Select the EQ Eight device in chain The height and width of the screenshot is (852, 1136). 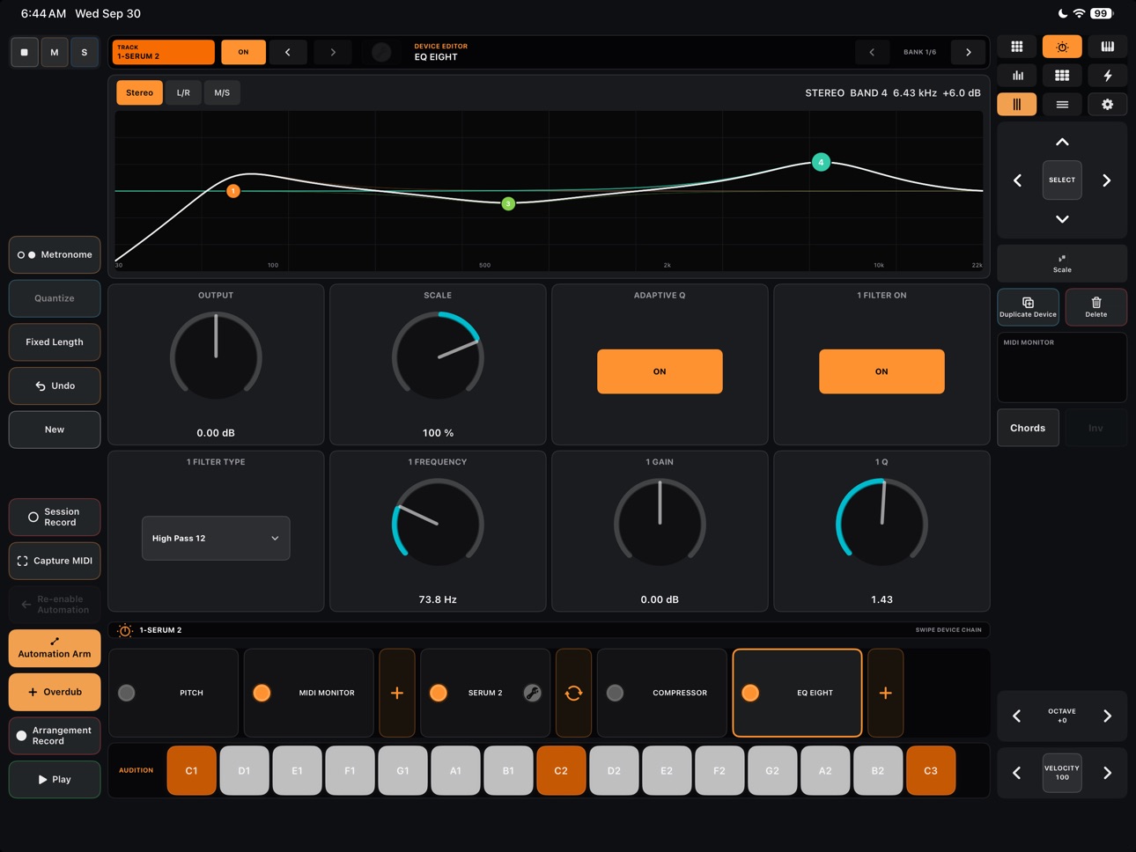[797, 693]
